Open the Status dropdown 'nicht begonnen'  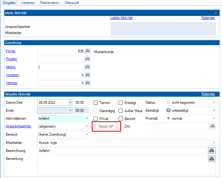190,103
